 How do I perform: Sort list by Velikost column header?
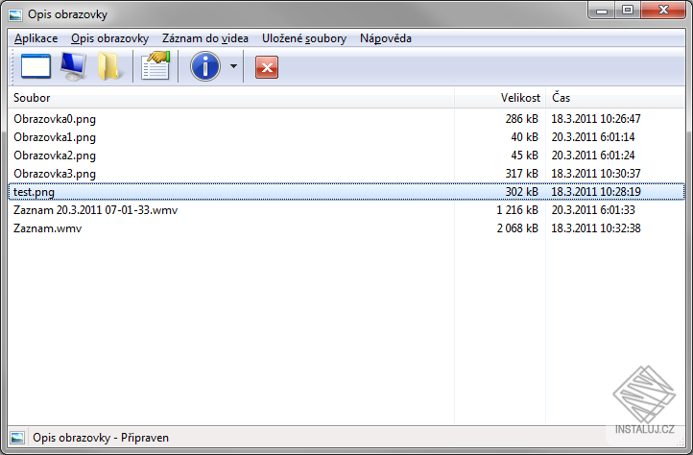pos(500,98)
